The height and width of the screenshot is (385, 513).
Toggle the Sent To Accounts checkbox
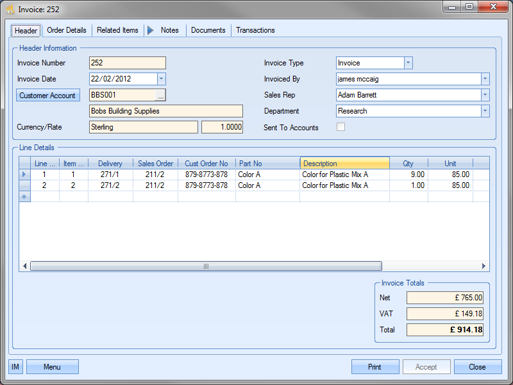(x=341, y=127)
